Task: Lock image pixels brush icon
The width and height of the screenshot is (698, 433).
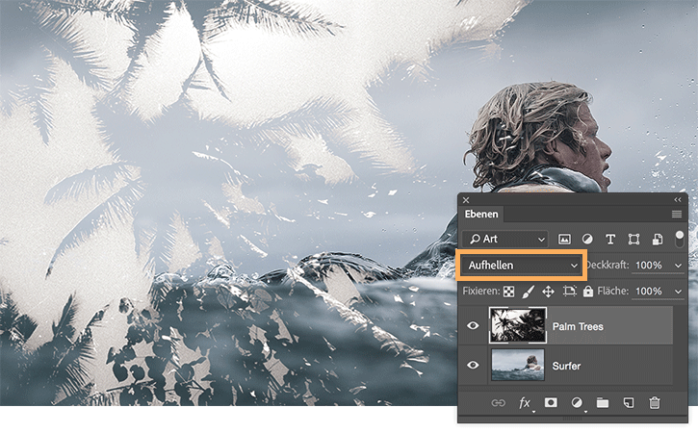Action: coord(528,292)
